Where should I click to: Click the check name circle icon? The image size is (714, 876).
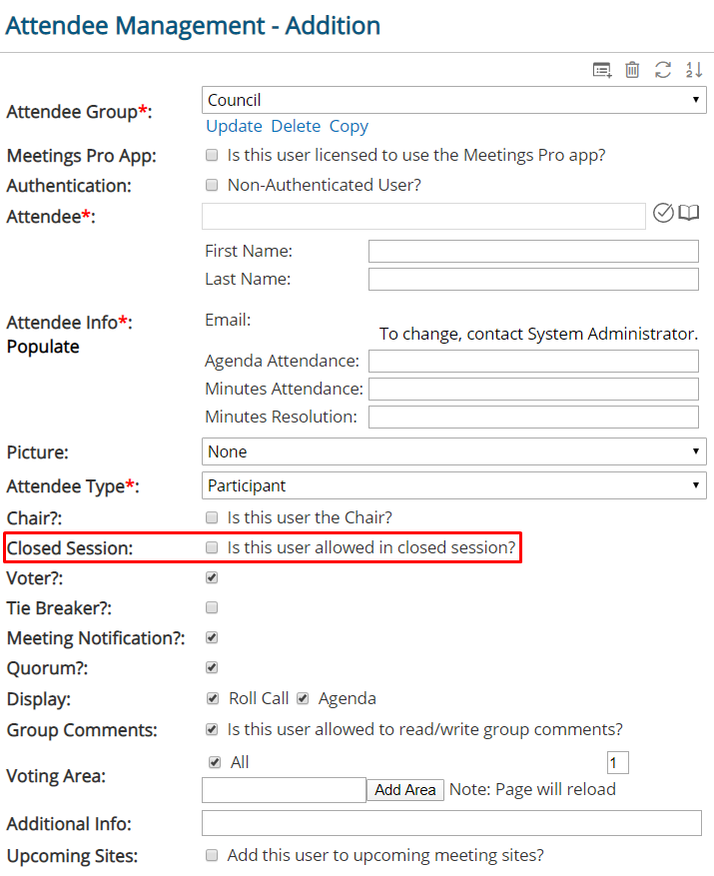663,213
